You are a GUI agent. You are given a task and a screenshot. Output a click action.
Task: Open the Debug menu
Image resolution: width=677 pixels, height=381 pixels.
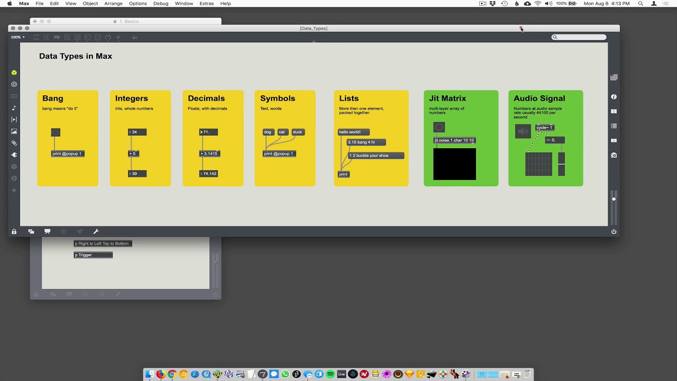[161, 4]
